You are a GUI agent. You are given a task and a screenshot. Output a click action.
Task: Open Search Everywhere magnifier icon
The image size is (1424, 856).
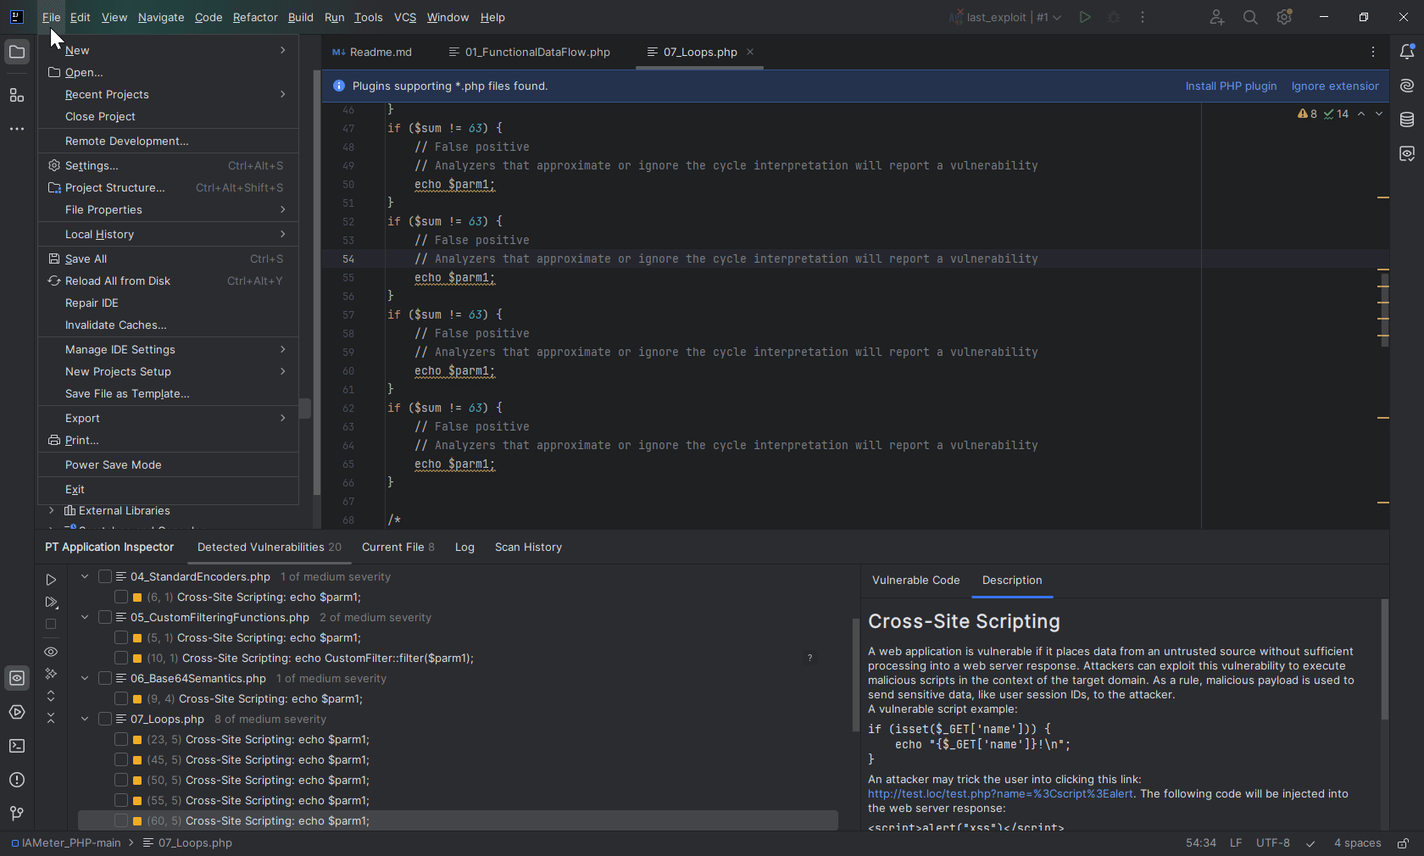[1250, 17]
